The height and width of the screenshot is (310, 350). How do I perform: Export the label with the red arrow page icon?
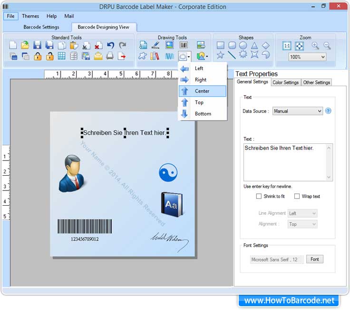click(122, 56)
